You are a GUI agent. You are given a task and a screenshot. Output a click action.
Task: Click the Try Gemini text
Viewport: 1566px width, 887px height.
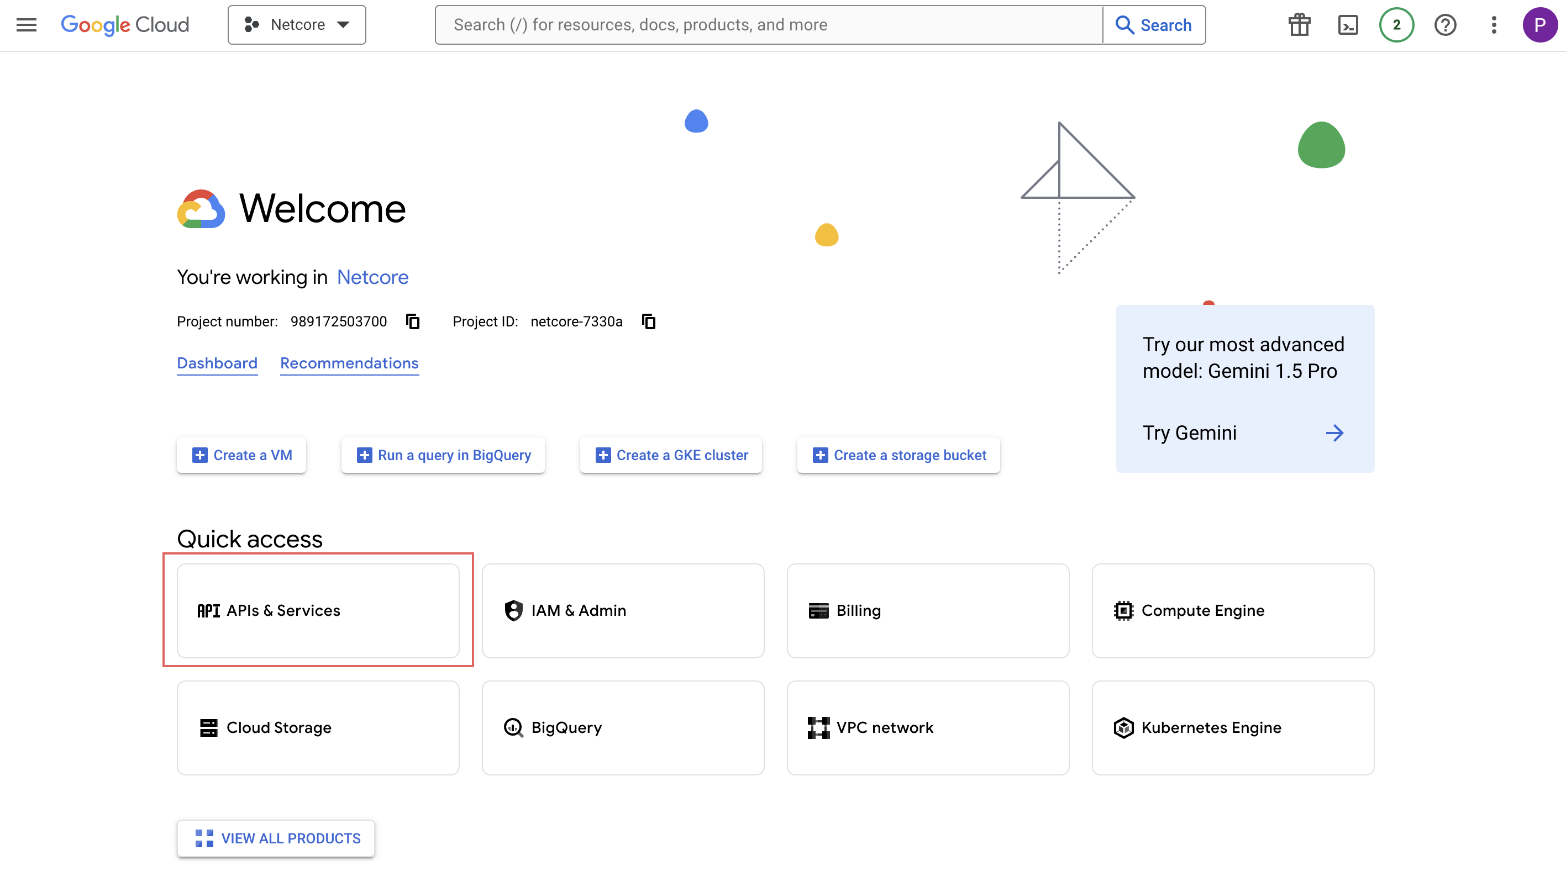pyautogui.click(x=1190, y=433)
